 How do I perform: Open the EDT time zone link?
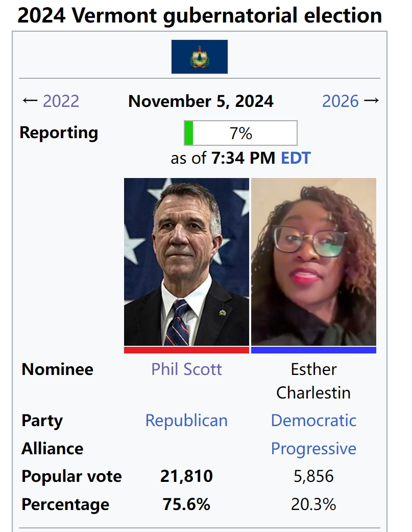click(296, 158)
